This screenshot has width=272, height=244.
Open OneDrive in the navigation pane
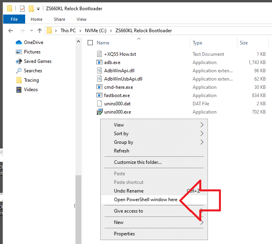33,42
